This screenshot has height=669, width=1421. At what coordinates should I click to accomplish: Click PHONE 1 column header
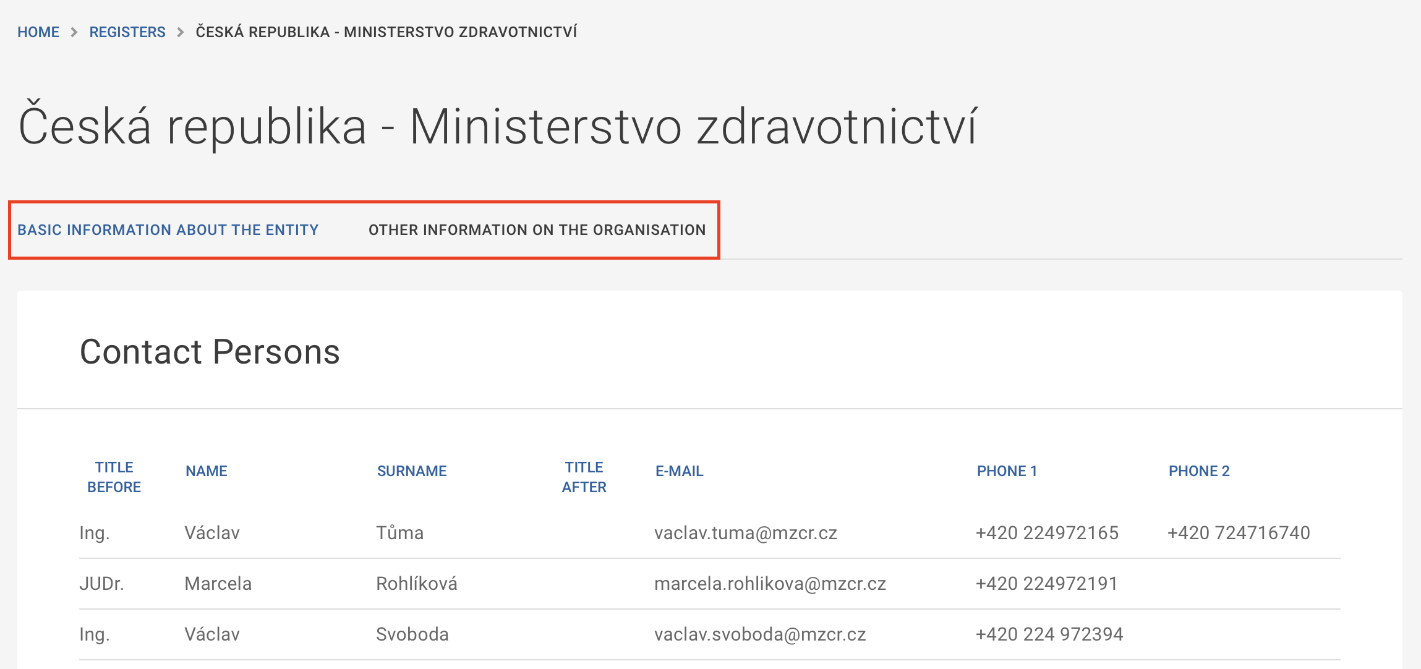click(x=1007, y=471)
